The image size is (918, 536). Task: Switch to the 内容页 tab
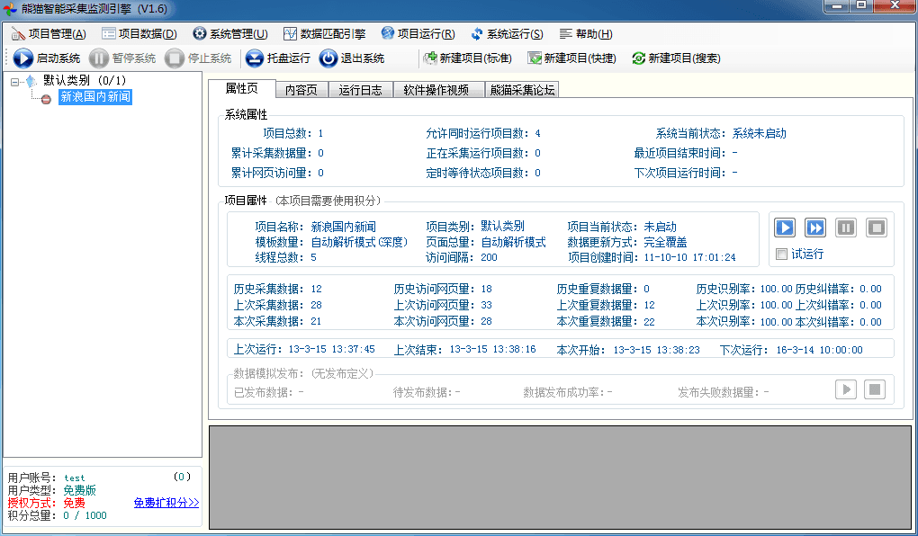pos(301,90)
